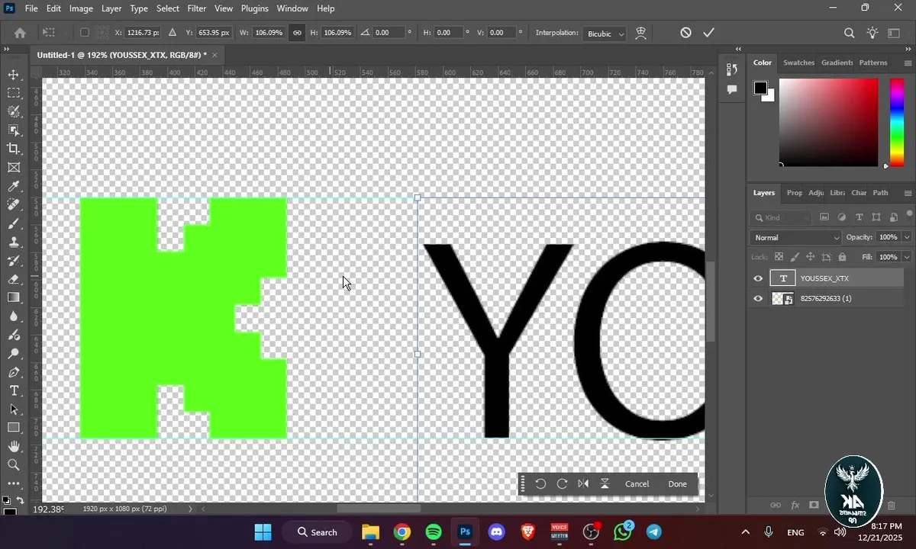Screen dimensions: 916x549
Task: Open the Comments panel icon
Action: 732,89
